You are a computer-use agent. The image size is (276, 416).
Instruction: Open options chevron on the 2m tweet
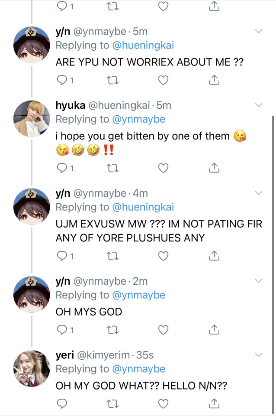point(259,281)
